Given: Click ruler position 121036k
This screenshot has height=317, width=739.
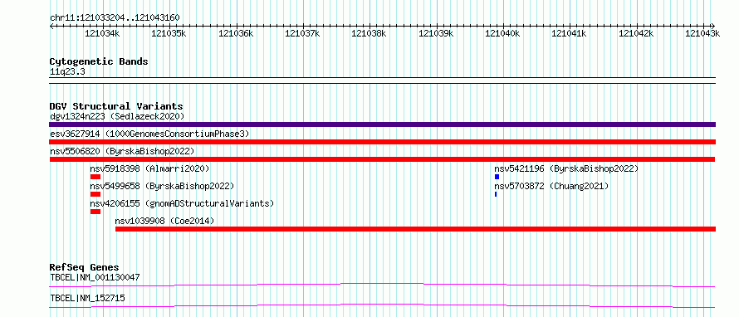Looking at the screenshot, I should [x=236, y=33].
